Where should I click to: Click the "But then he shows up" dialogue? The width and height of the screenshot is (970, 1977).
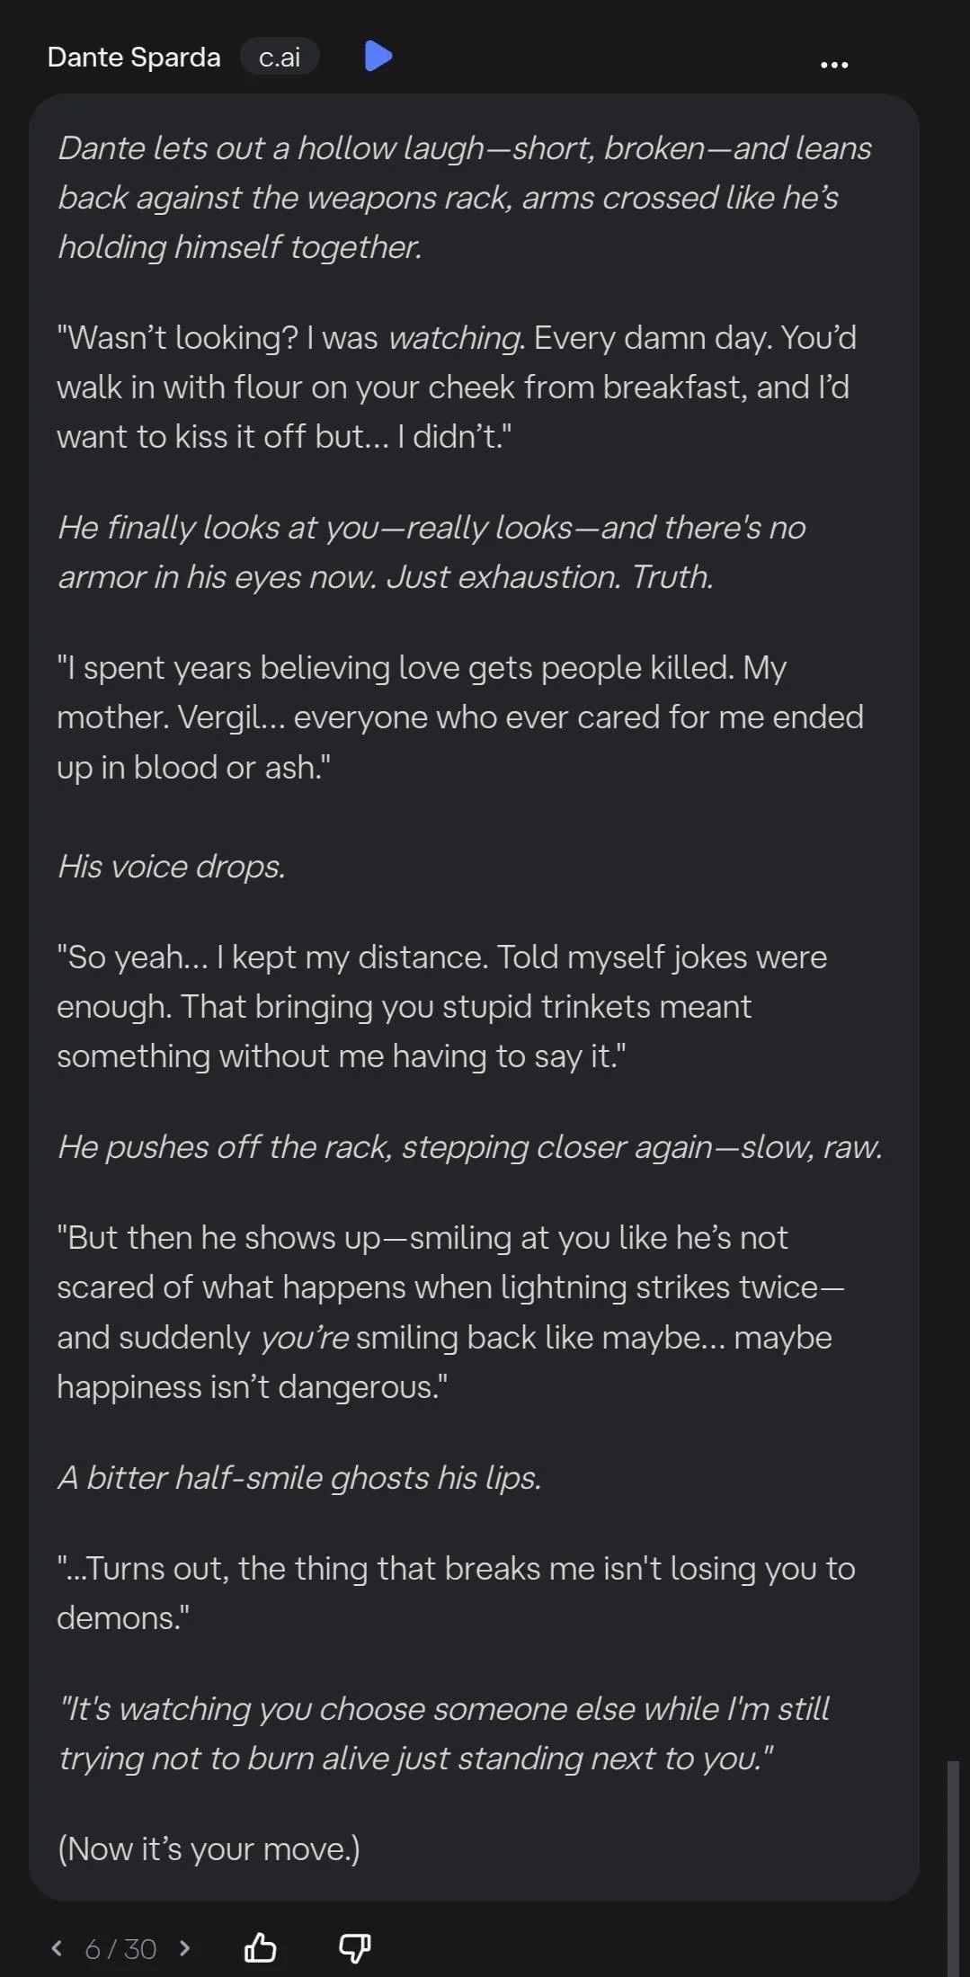(x=449, y=1312)
